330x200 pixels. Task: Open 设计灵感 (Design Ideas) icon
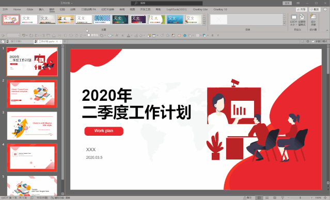[313, 21]
